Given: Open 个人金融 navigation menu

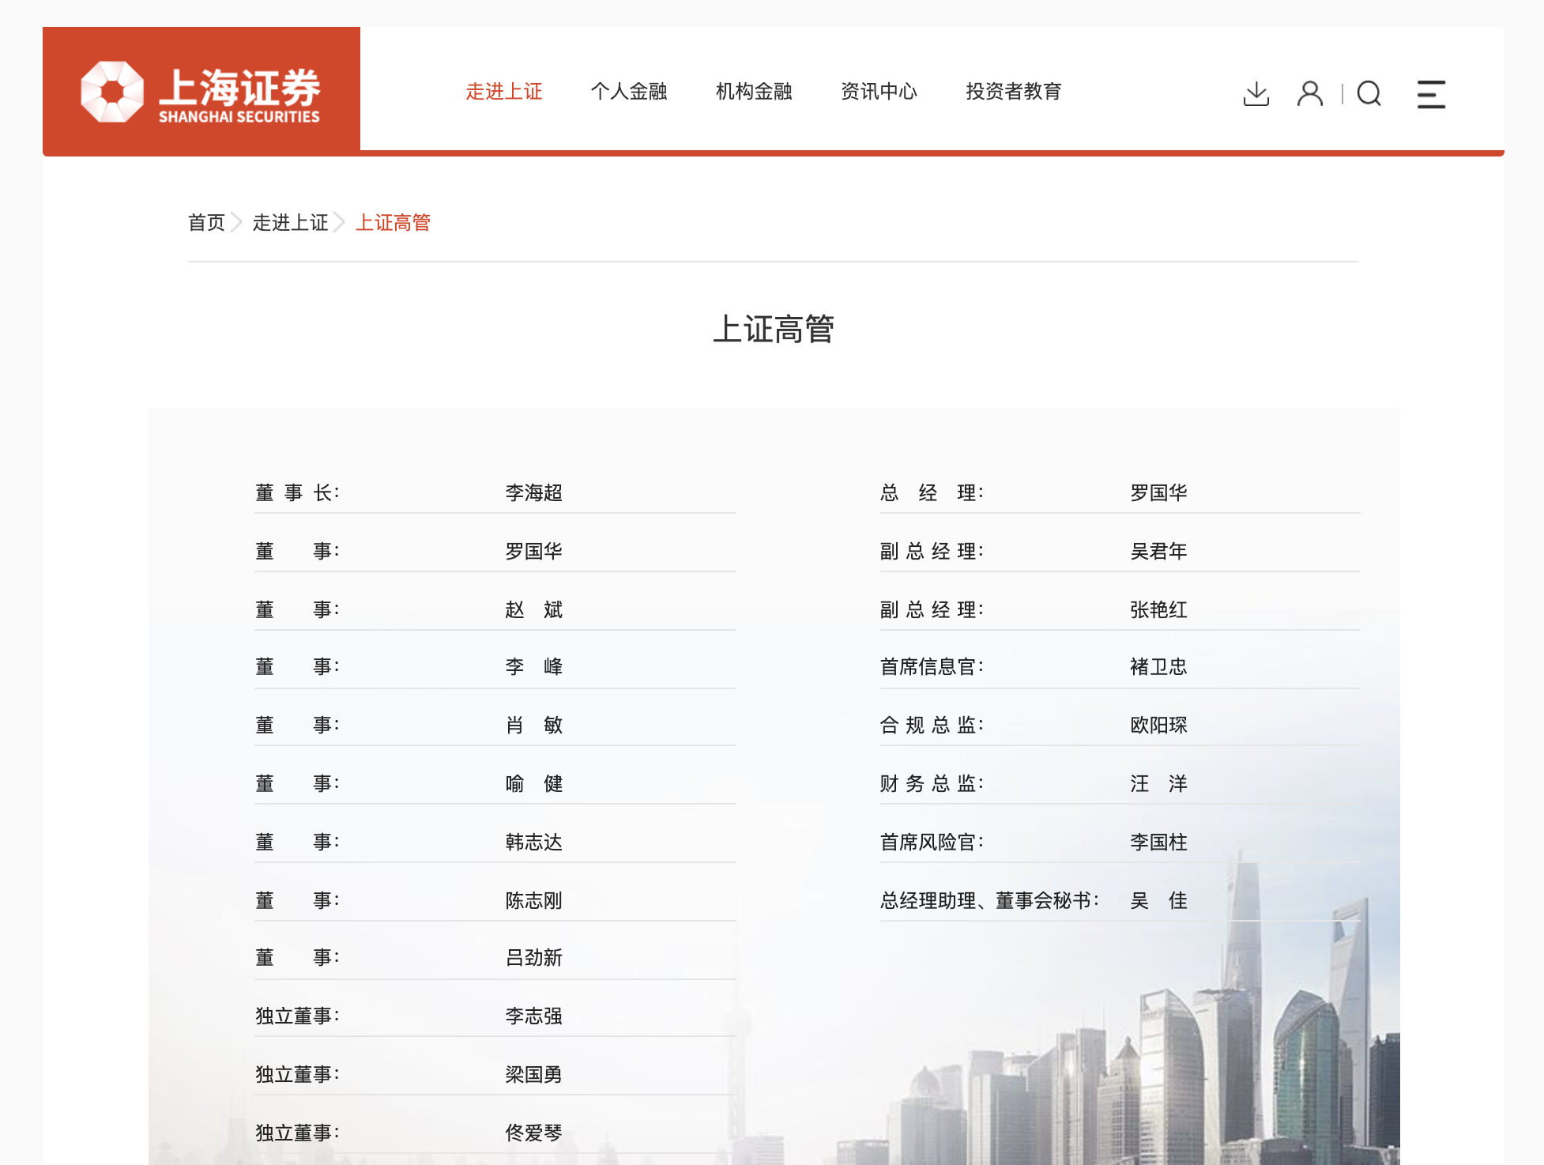Looking at the screenshot, I should [x=628, y=92].
